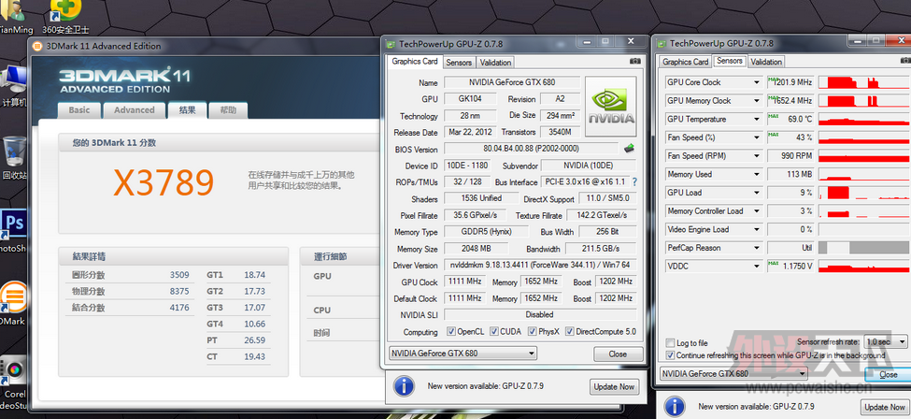Open the VDDC sensor dropdown
The image size is (911, 419).
coord(757,266)
